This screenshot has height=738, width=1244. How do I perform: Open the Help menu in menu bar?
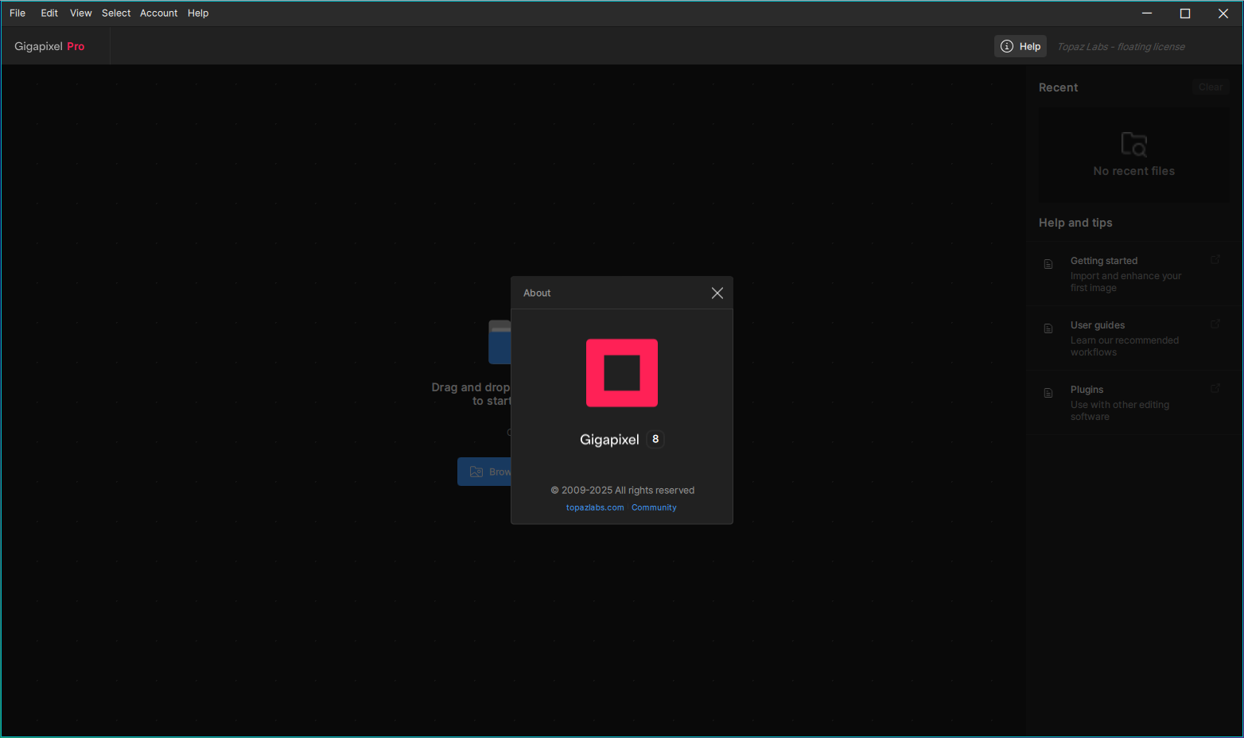coord(198,13)
